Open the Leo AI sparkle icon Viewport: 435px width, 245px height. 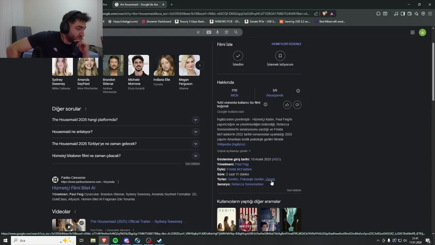pos(416,14)
